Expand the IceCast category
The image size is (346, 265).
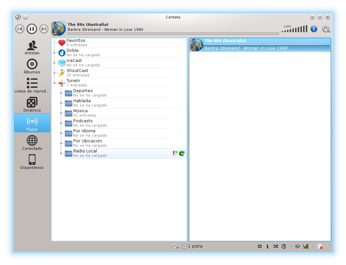54,63
